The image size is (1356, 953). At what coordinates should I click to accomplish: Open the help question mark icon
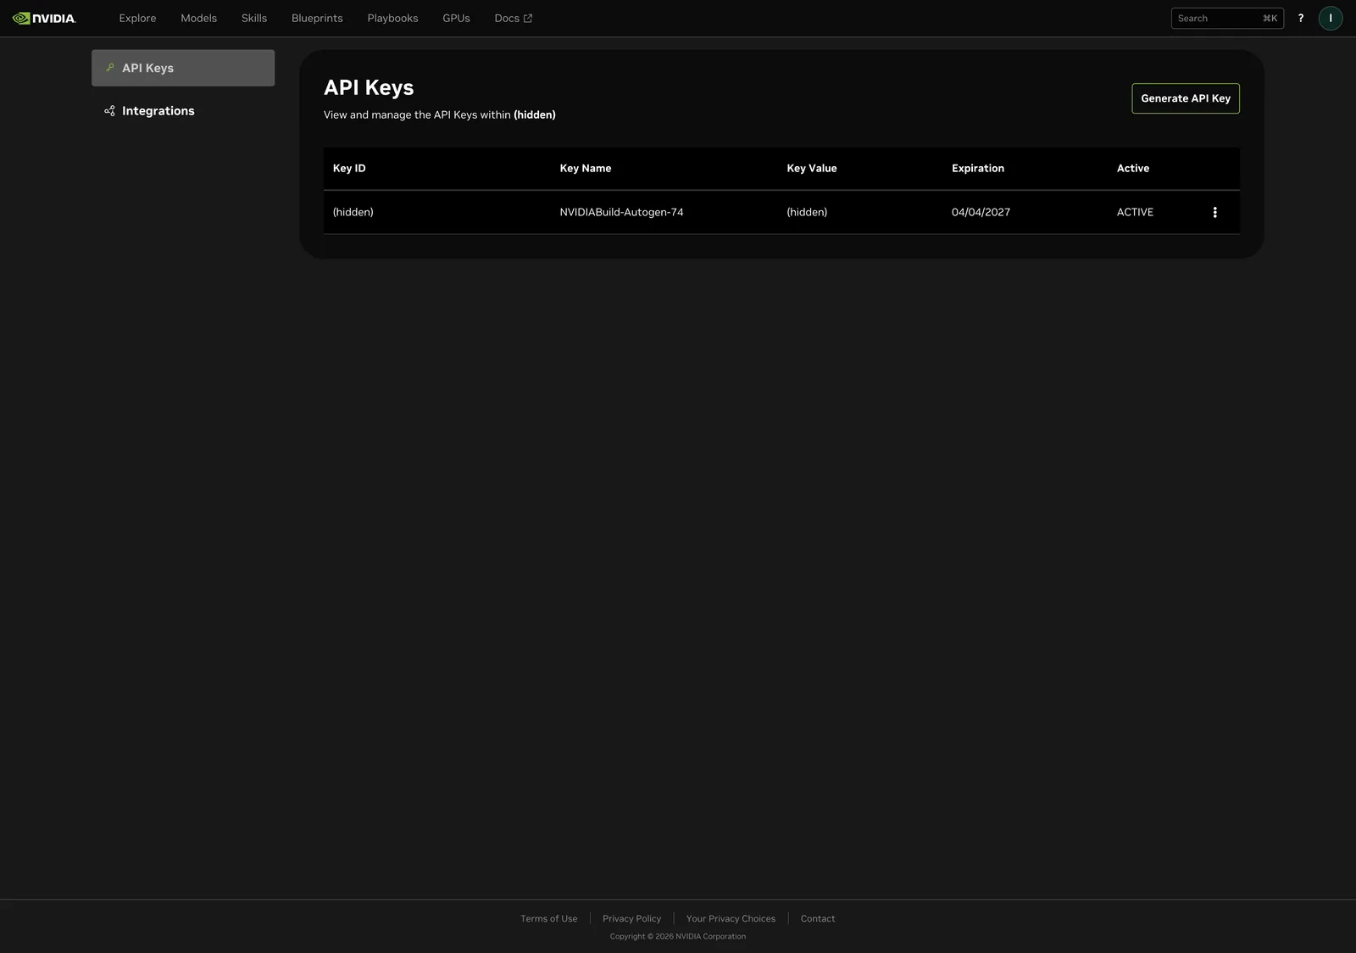[1301, 18]
